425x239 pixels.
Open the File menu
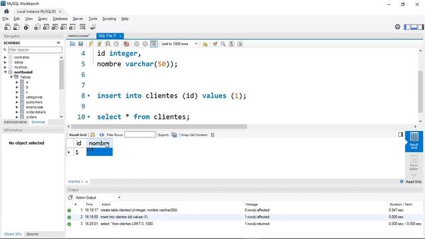[x=5, y=19]
